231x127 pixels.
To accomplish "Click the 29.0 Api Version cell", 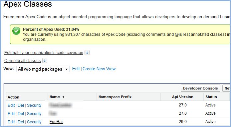I will (x=182, y=122).
